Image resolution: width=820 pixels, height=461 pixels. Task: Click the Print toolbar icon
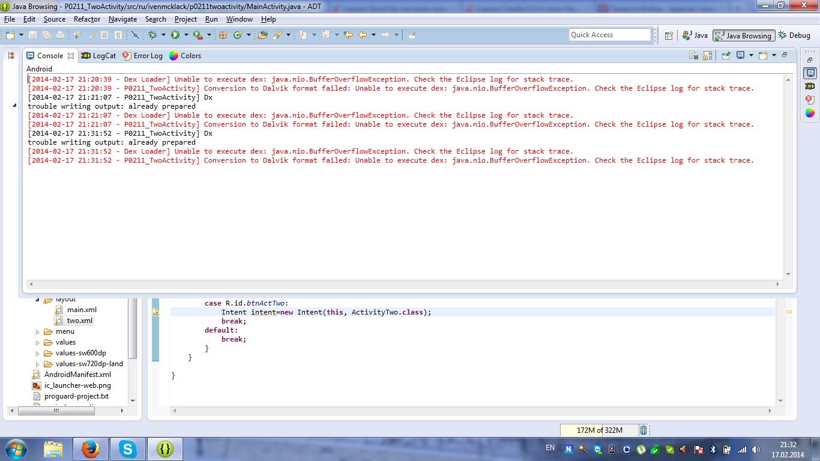60,35
